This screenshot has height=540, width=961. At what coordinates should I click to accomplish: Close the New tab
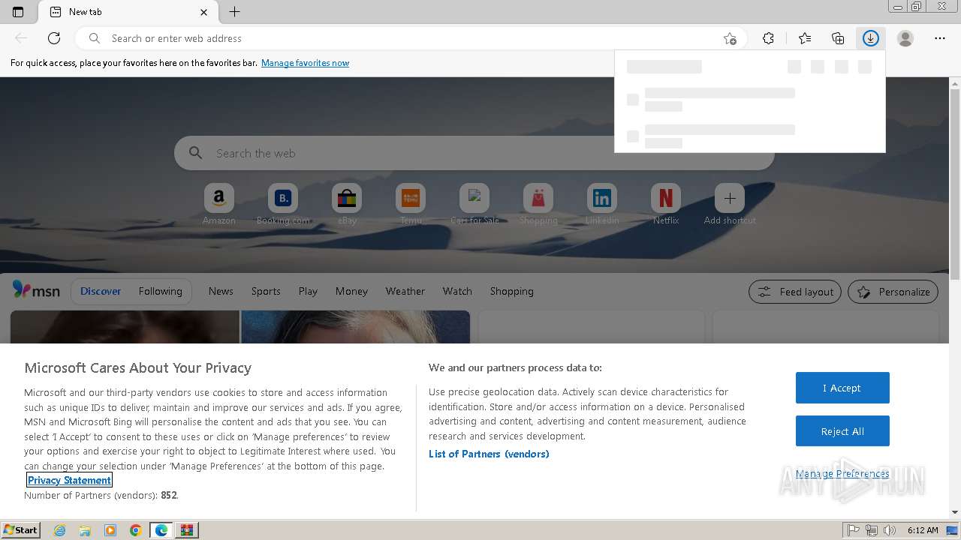[204, 12]
